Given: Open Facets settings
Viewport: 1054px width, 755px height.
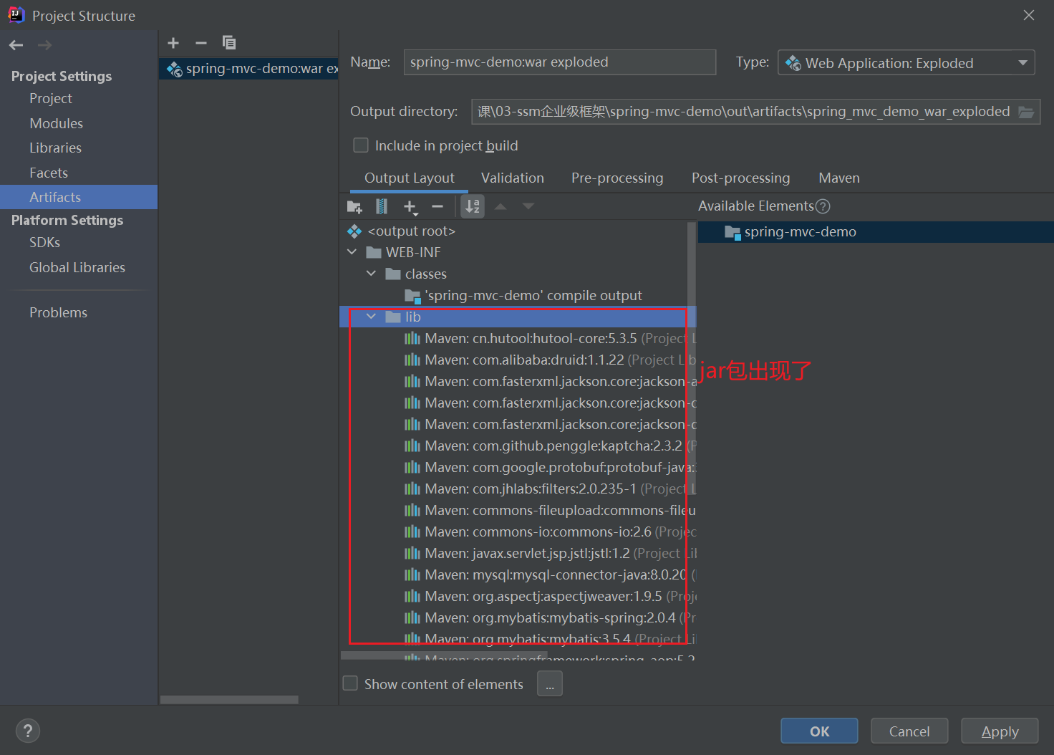Looking at the screenshot, I should 49,173.
